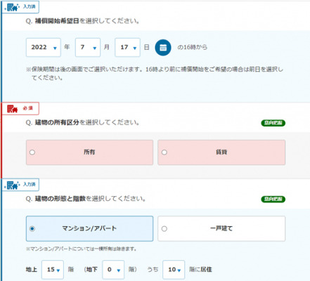Click the red 必須 building icon badge
Screen dimensions: 310x281
click(20, 109)
